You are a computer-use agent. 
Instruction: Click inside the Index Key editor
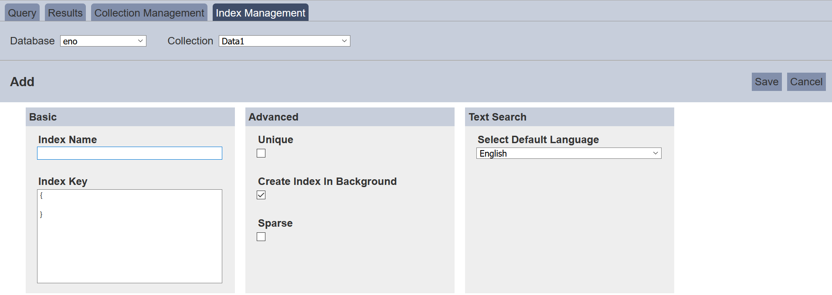[129, 236]
